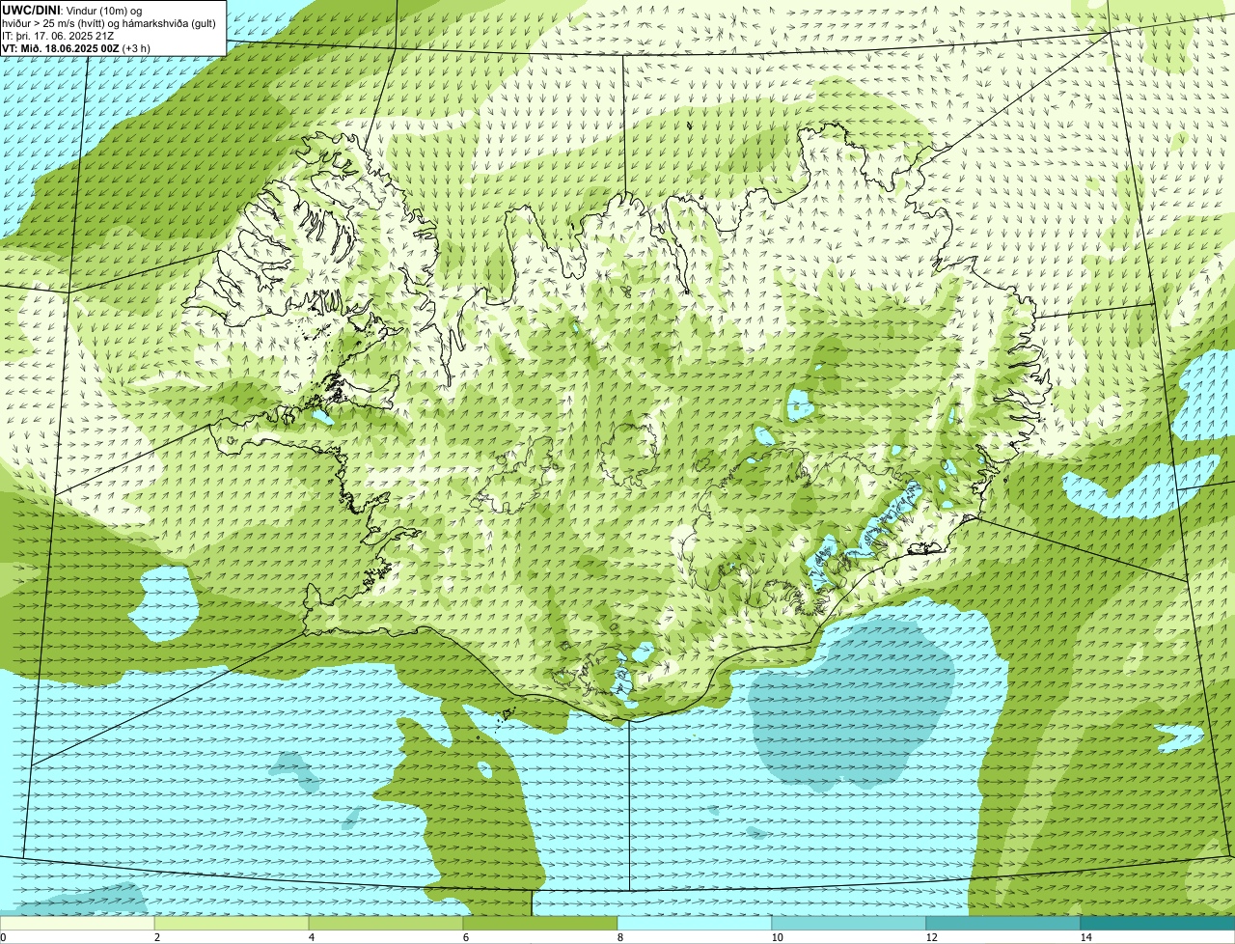Click the light green 2–4 m/s legend swatch
The width and height of the screenshot is (1235, 944).
coord(232,923)
